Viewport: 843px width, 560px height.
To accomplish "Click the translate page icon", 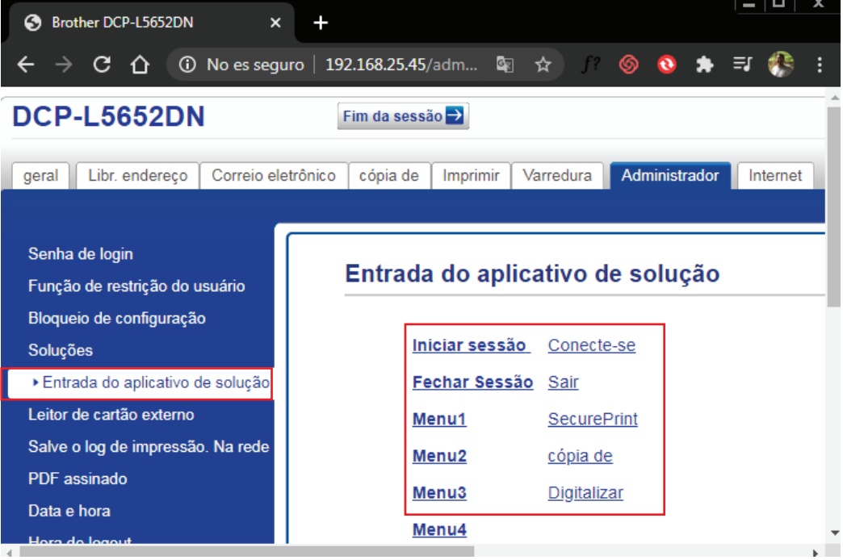I will [x=506, y=65].
